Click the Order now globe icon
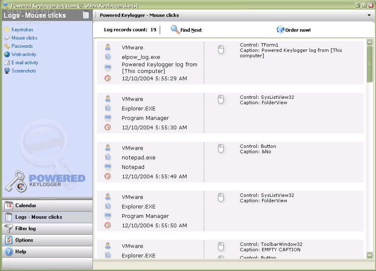The width and height of the screenshot is (376, 271). [x=280, y=30]
